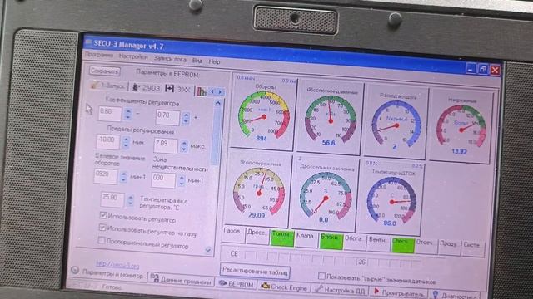The image size is (533, 299).
Task: Open the http://secu-3.org link
Action: coord(117,264)
